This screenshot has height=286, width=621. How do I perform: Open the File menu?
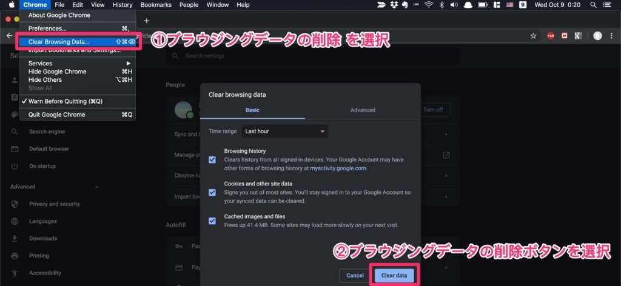(59, 5)
